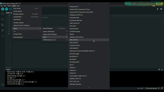Click the output lock icon

pos(162,70)
